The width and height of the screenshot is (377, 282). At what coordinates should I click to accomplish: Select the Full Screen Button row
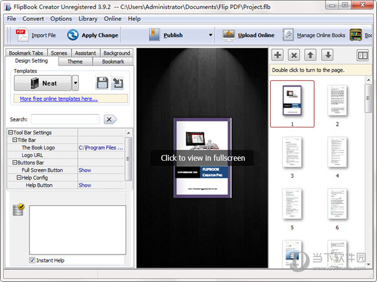point(66,170)
